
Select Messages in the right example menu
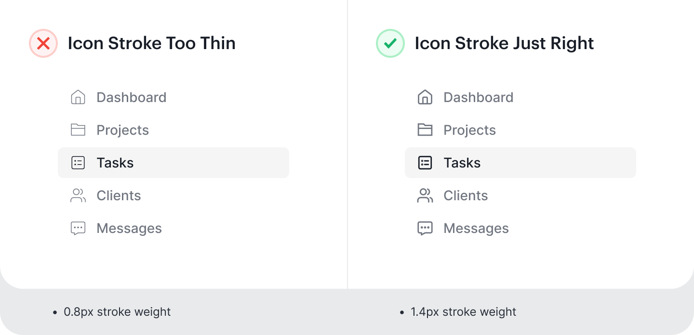(x=476, y=228)
